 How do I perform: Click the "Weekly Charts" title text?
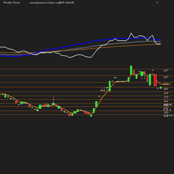pos(12,3)
